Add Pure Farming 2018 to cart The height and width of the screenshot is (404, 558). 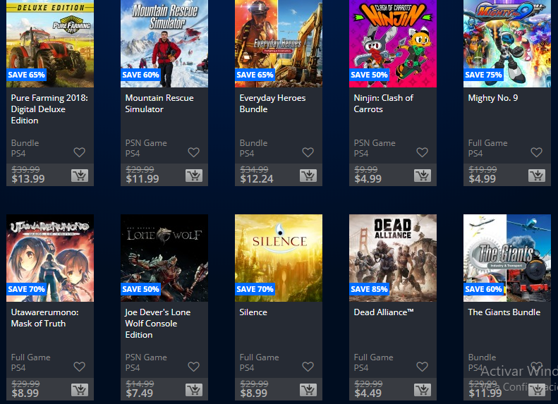coord(80,176)
